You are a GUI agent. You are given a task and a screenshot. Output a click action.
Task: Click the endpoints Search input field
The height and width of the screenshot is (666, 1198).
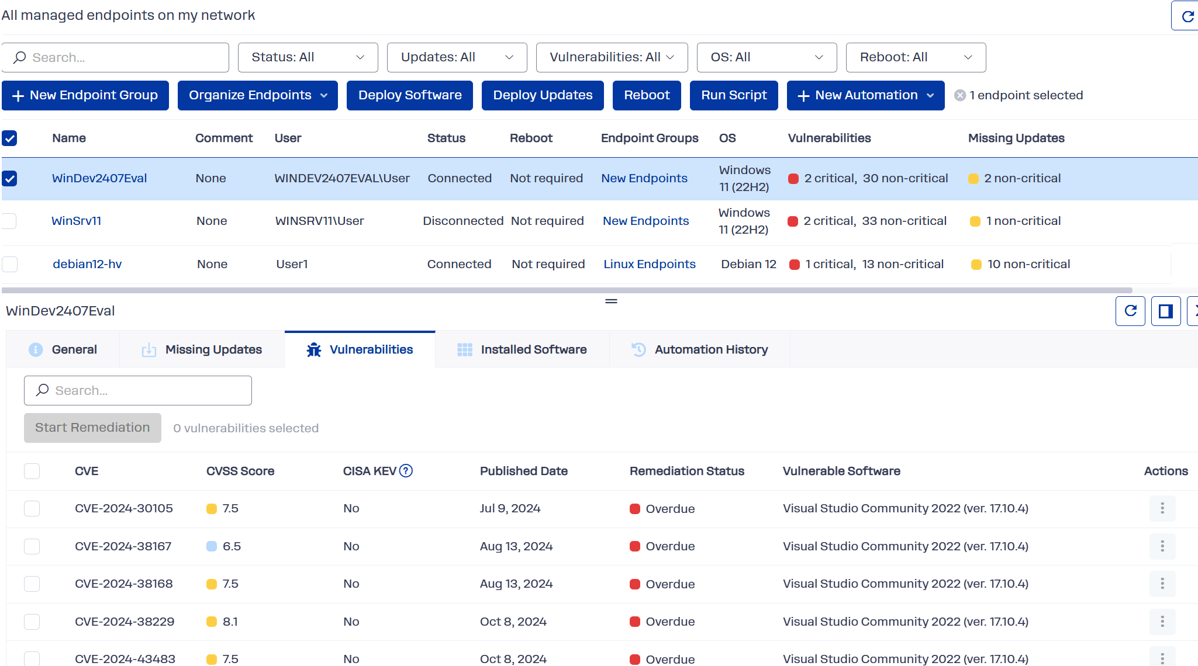115,57
